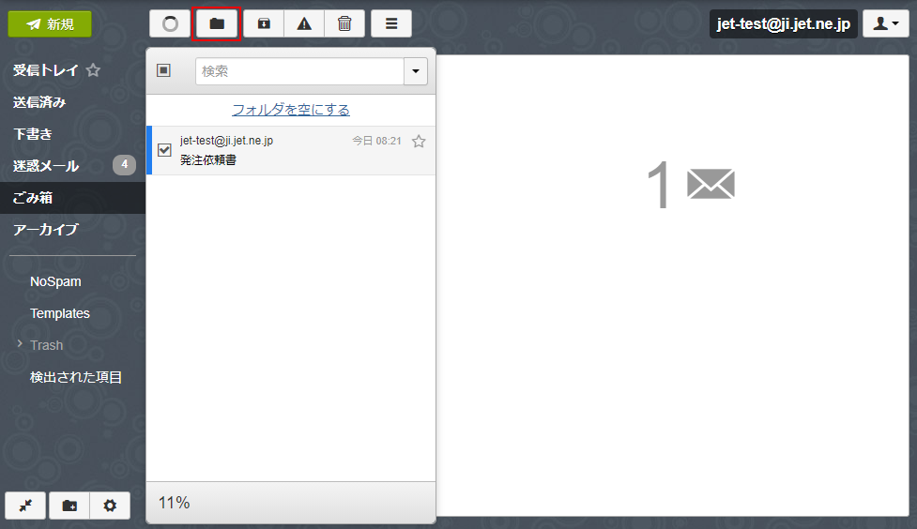Image resolution: width=917 pixels, height=529 pixels.
Task: Go to the 迷惑メール spam folder
Action: (x=46, y=166)
